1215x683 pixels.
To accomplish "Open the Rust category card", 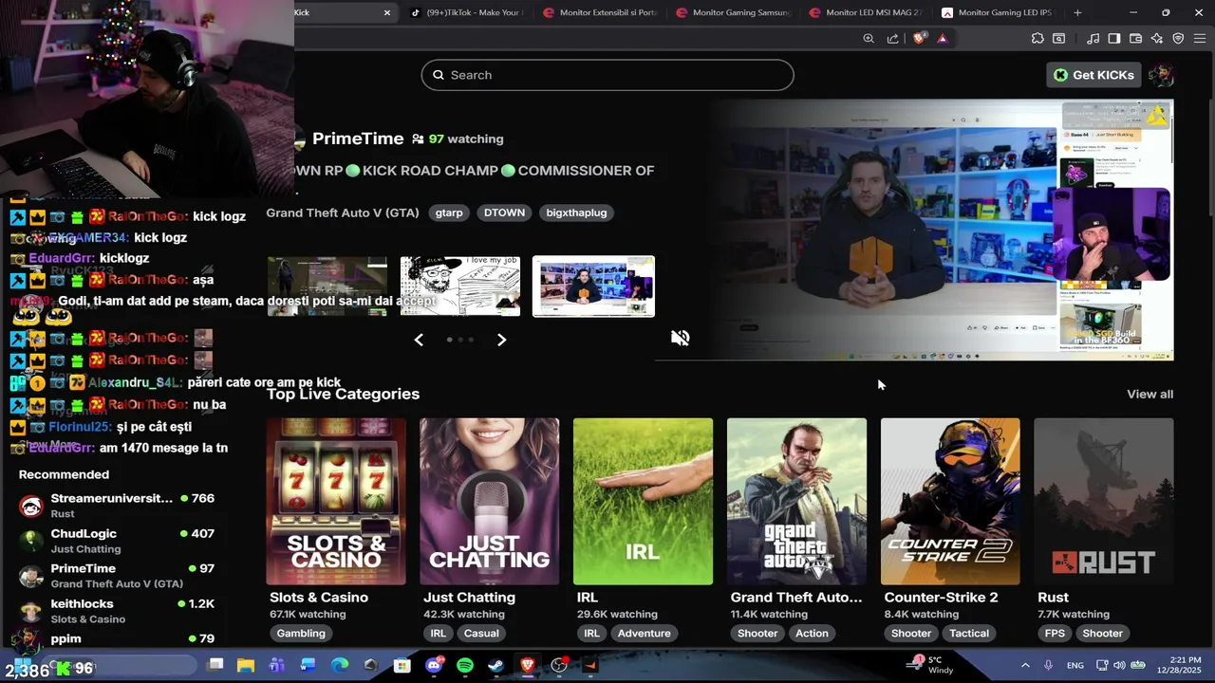I will pos(1104,501).
